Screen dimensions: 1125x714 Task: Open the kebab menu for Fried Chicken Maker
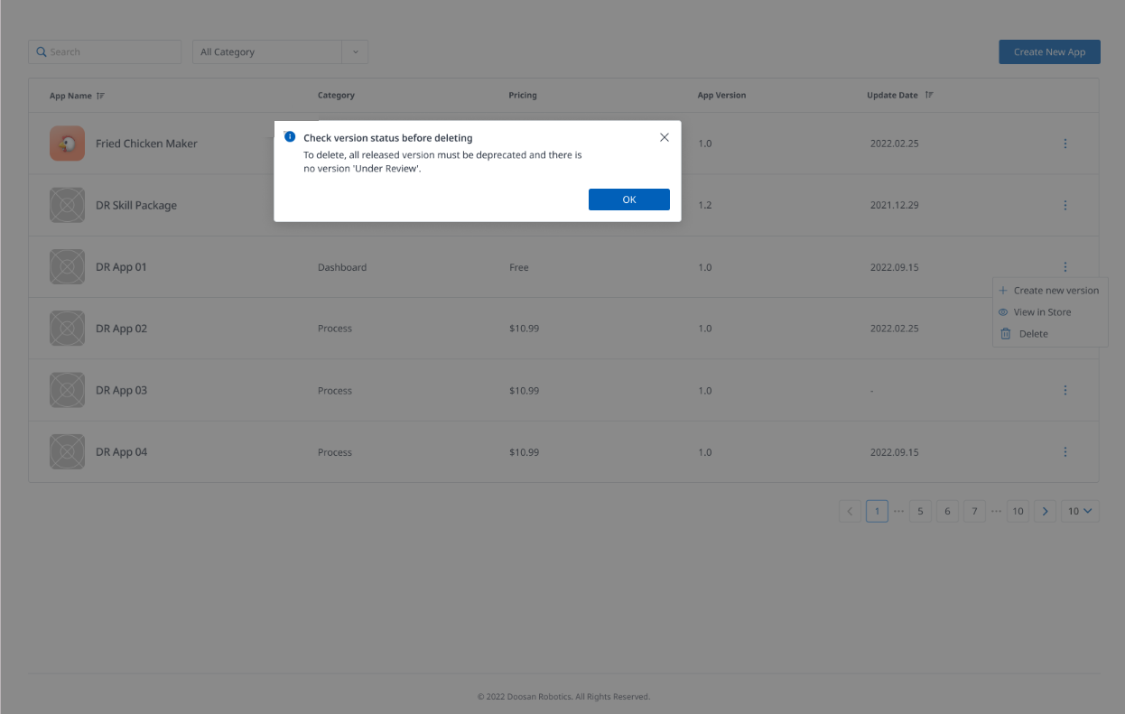pos(1065,144)
